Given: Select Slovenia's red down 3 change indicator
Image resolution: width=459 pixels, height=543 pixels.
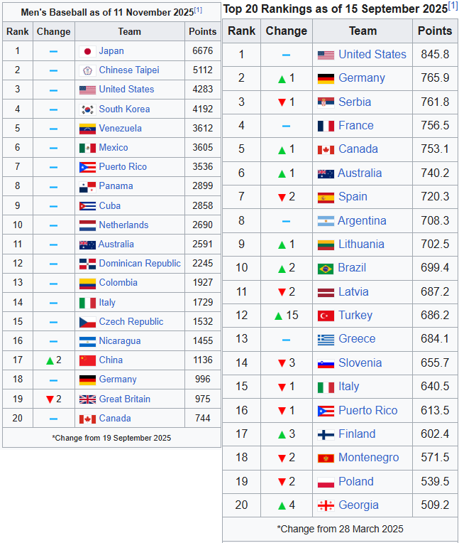Looking at the screenshot, I should (287, 363).
